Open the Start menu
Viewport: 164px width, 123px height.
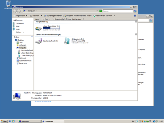[x=4, y=121]
